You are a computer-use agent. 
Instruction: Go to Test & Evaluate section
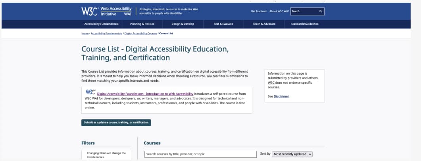pos(223,24)
